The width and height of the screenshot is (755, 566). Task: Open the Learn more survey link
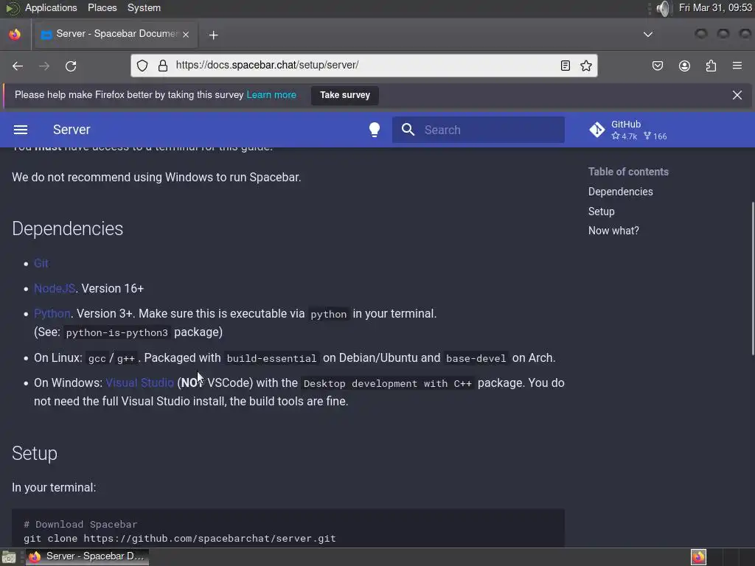pyautogui.click(x=271, y=95)
